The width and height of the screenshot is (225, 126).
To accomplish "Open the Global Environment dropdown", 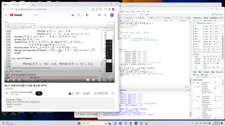I will (205, 23).
